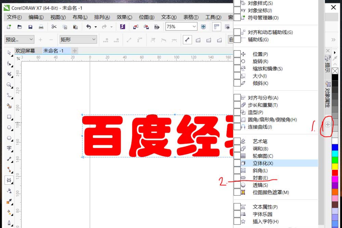342x228 pixels.
Task: Click the full-screen preview icon beside zoom
Action: coord(203,27)
